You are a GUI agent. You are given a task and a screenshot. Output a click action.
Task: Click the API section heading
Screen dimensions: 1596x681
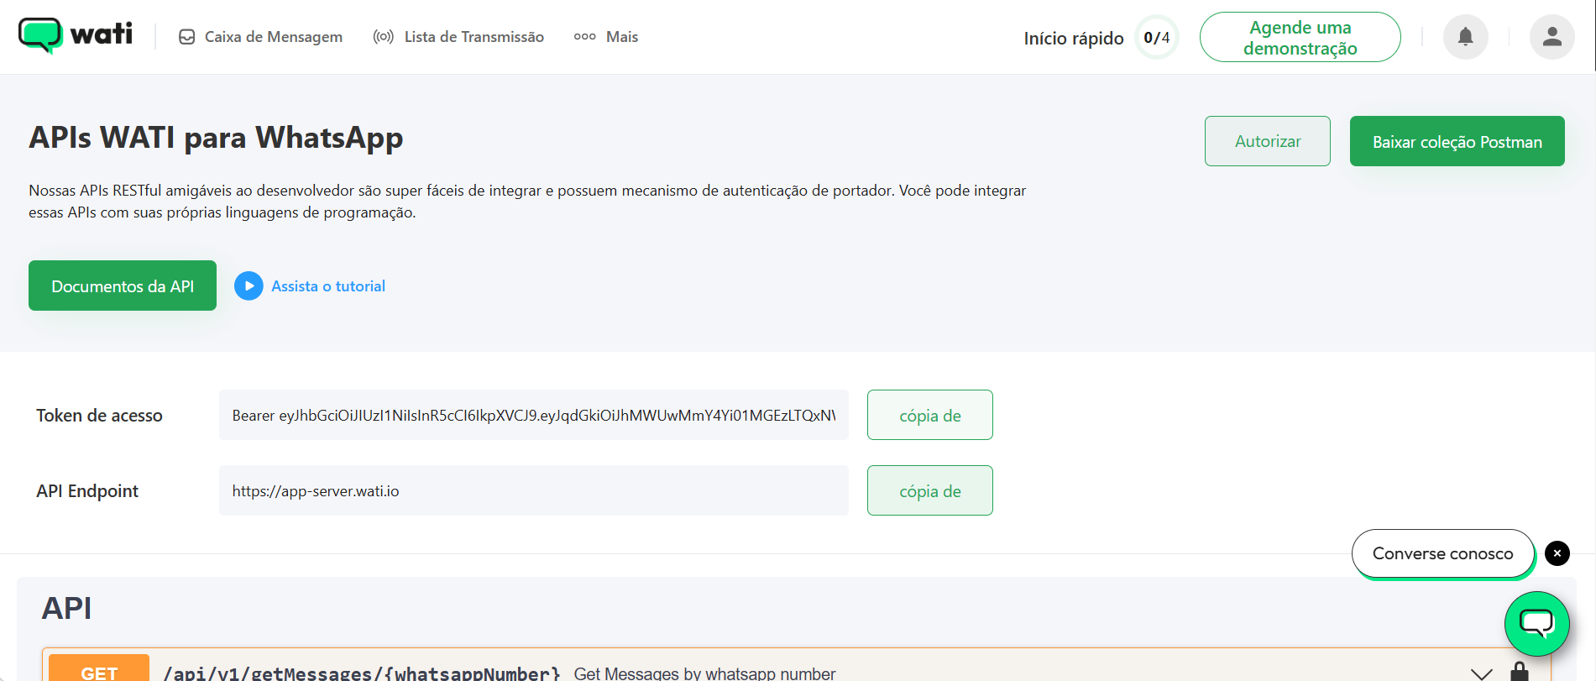[x=66, y=608]
